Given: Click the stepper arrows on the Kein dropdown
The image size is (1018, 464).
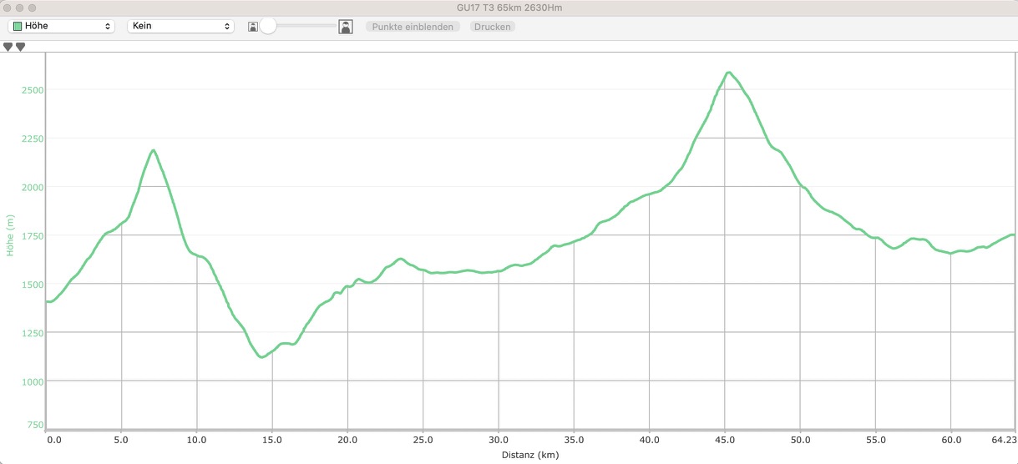Looking at the screenshot, I should coord(227,27).
